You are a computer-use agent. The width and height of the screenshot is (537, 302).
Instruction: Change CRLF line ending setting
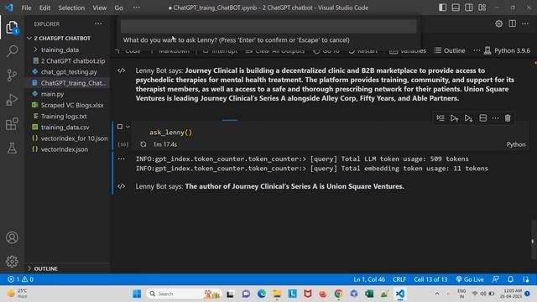click(399, 279)
